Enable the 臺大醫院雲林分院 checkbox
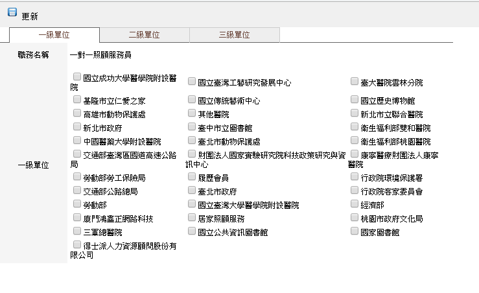479x293 pixels. [x=355, y=82]
